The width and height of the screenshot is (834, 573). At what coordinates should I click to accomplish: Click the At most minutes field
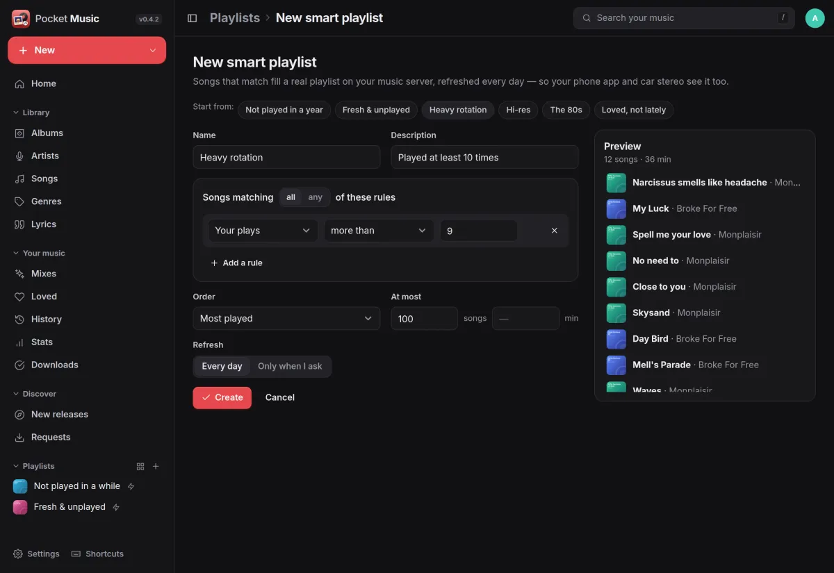[x=525, y=319]
